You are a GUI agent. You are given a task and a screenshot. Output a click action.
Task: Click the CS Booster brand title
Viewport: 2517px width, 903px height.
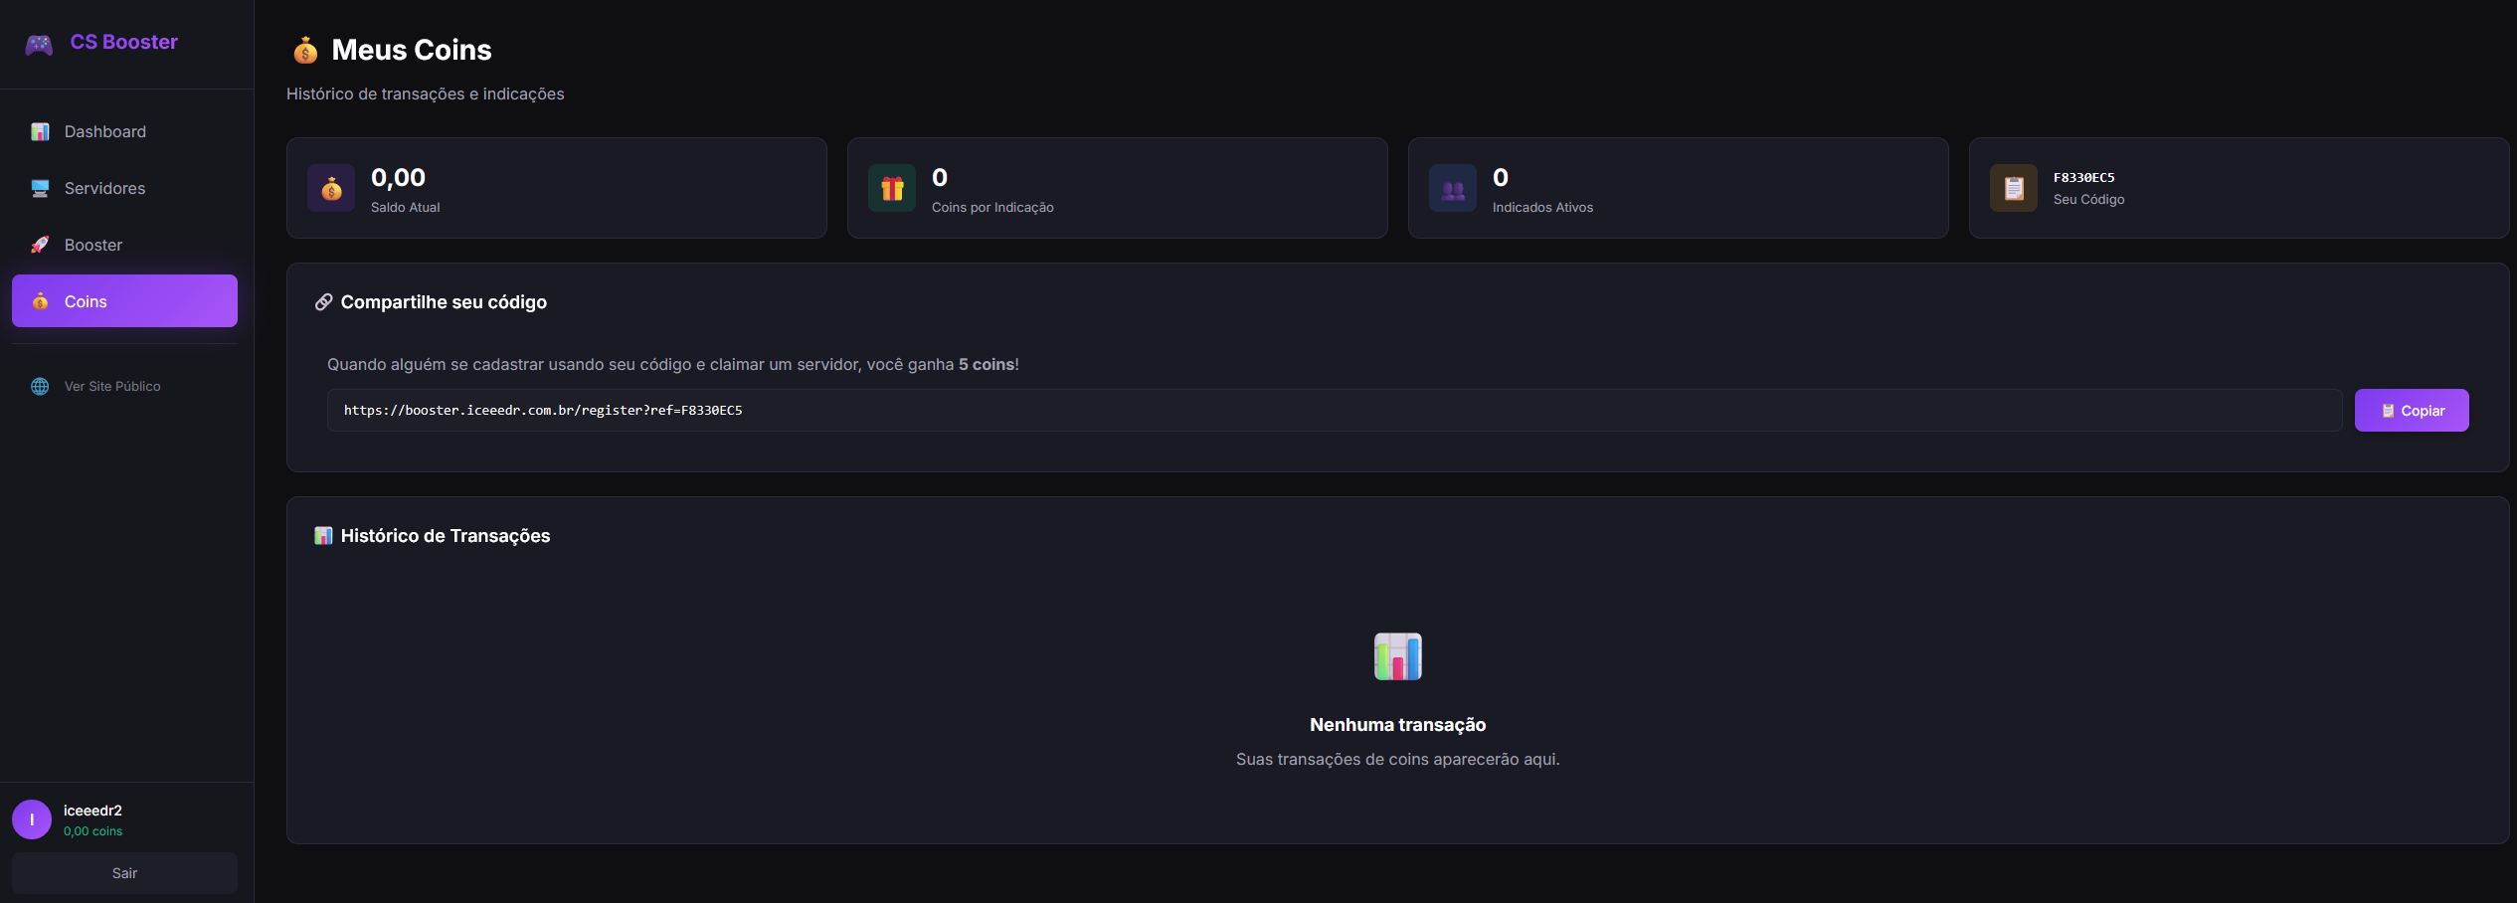click(123, 42)
